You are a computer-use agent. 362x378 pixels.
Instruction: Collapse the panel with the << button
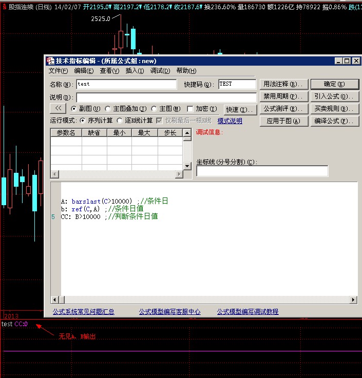[x=58, y=108]
